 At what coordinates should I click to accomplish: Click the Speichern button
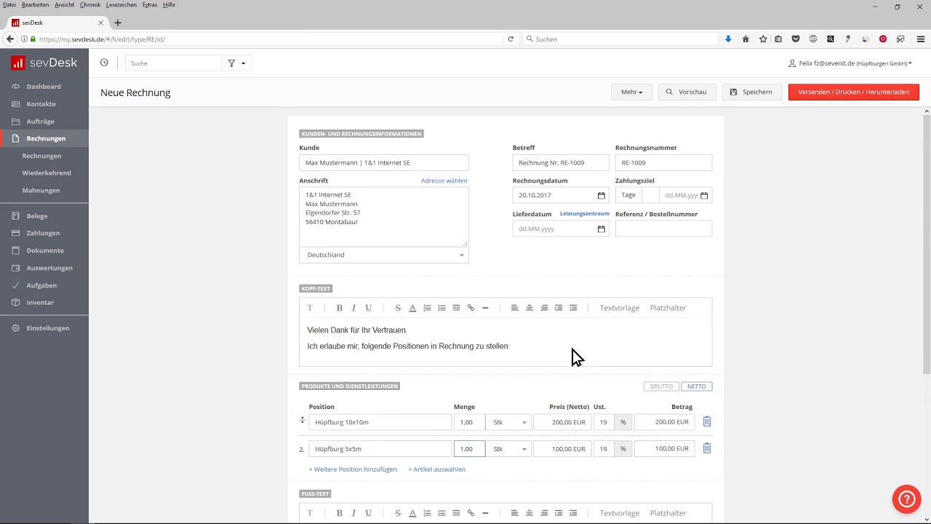pos(752,92)
